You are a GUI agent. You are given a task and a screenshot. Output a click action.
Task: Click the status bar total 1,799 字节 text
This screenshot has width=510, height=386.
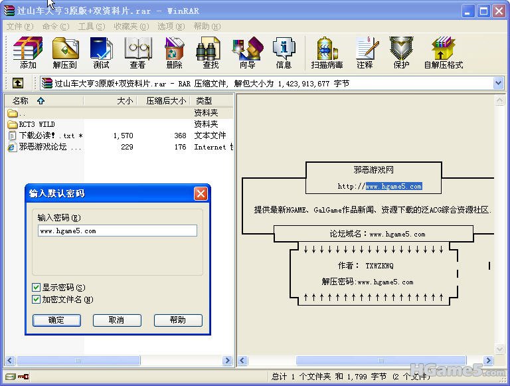[x=367, y=377]
